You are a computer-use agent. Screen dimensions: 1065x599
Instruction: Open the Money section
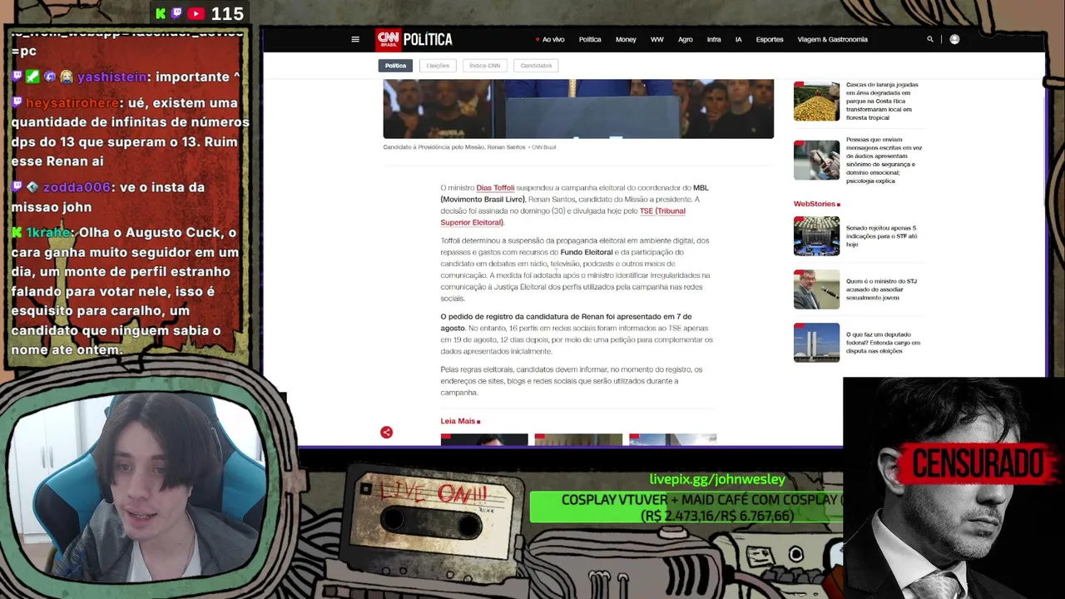[x=626, y=39]
